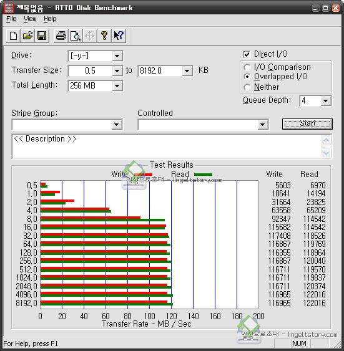
Task: Click the Description scrollbar down arrow
Action: coord(326,153)
